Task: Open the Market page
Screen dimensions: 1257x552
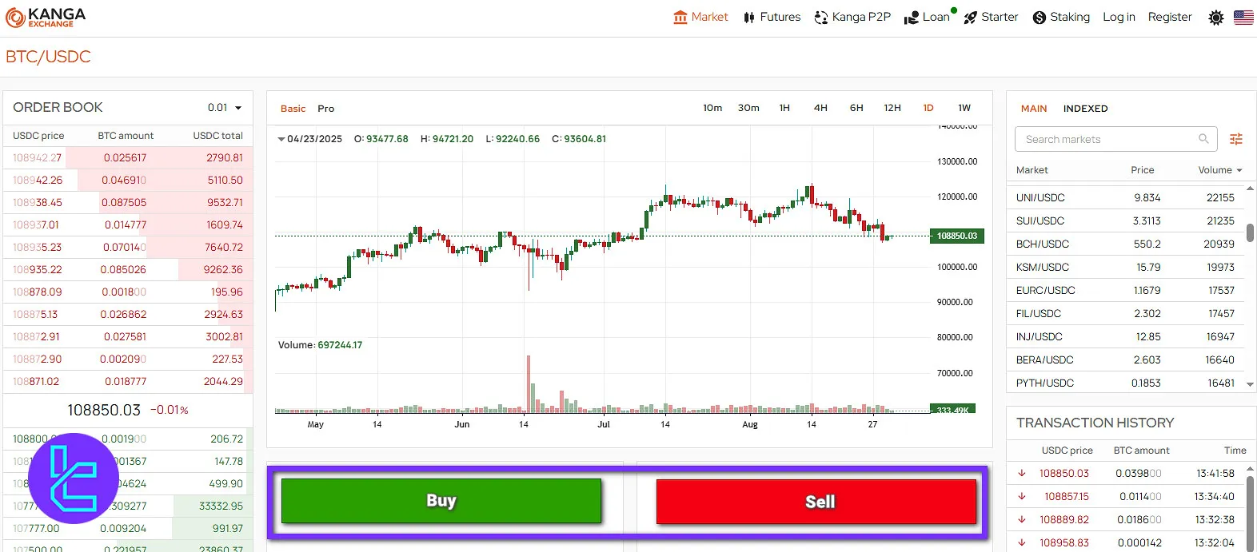Action: click(x=700, y=17)
